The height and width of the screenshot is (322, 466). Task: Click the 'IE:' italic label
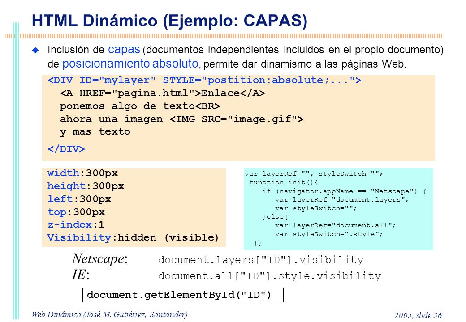(x=81, y=275)
